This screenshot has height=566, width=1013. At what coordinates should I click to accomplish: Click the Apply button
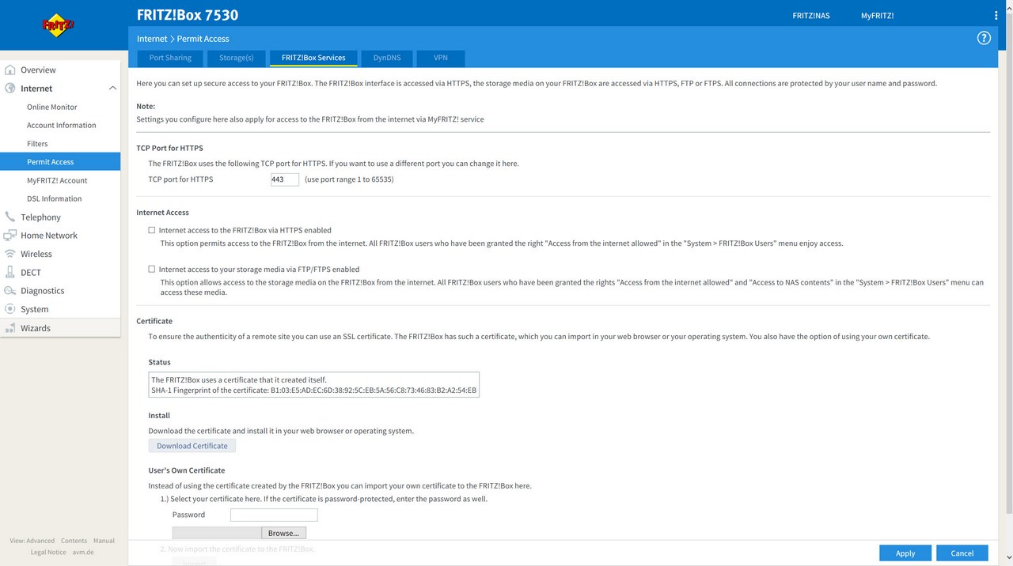905,553
